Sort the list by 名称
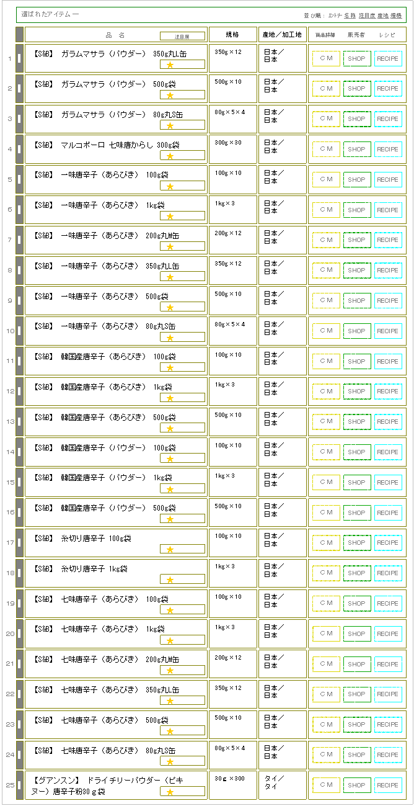Screen dimensions: 414x806 [x=350, y=15]
